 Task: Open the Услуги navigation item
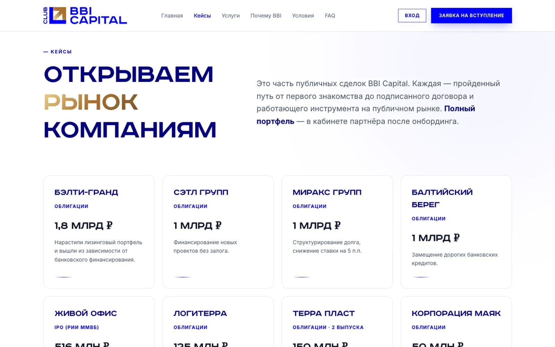(x=231, y=16)
